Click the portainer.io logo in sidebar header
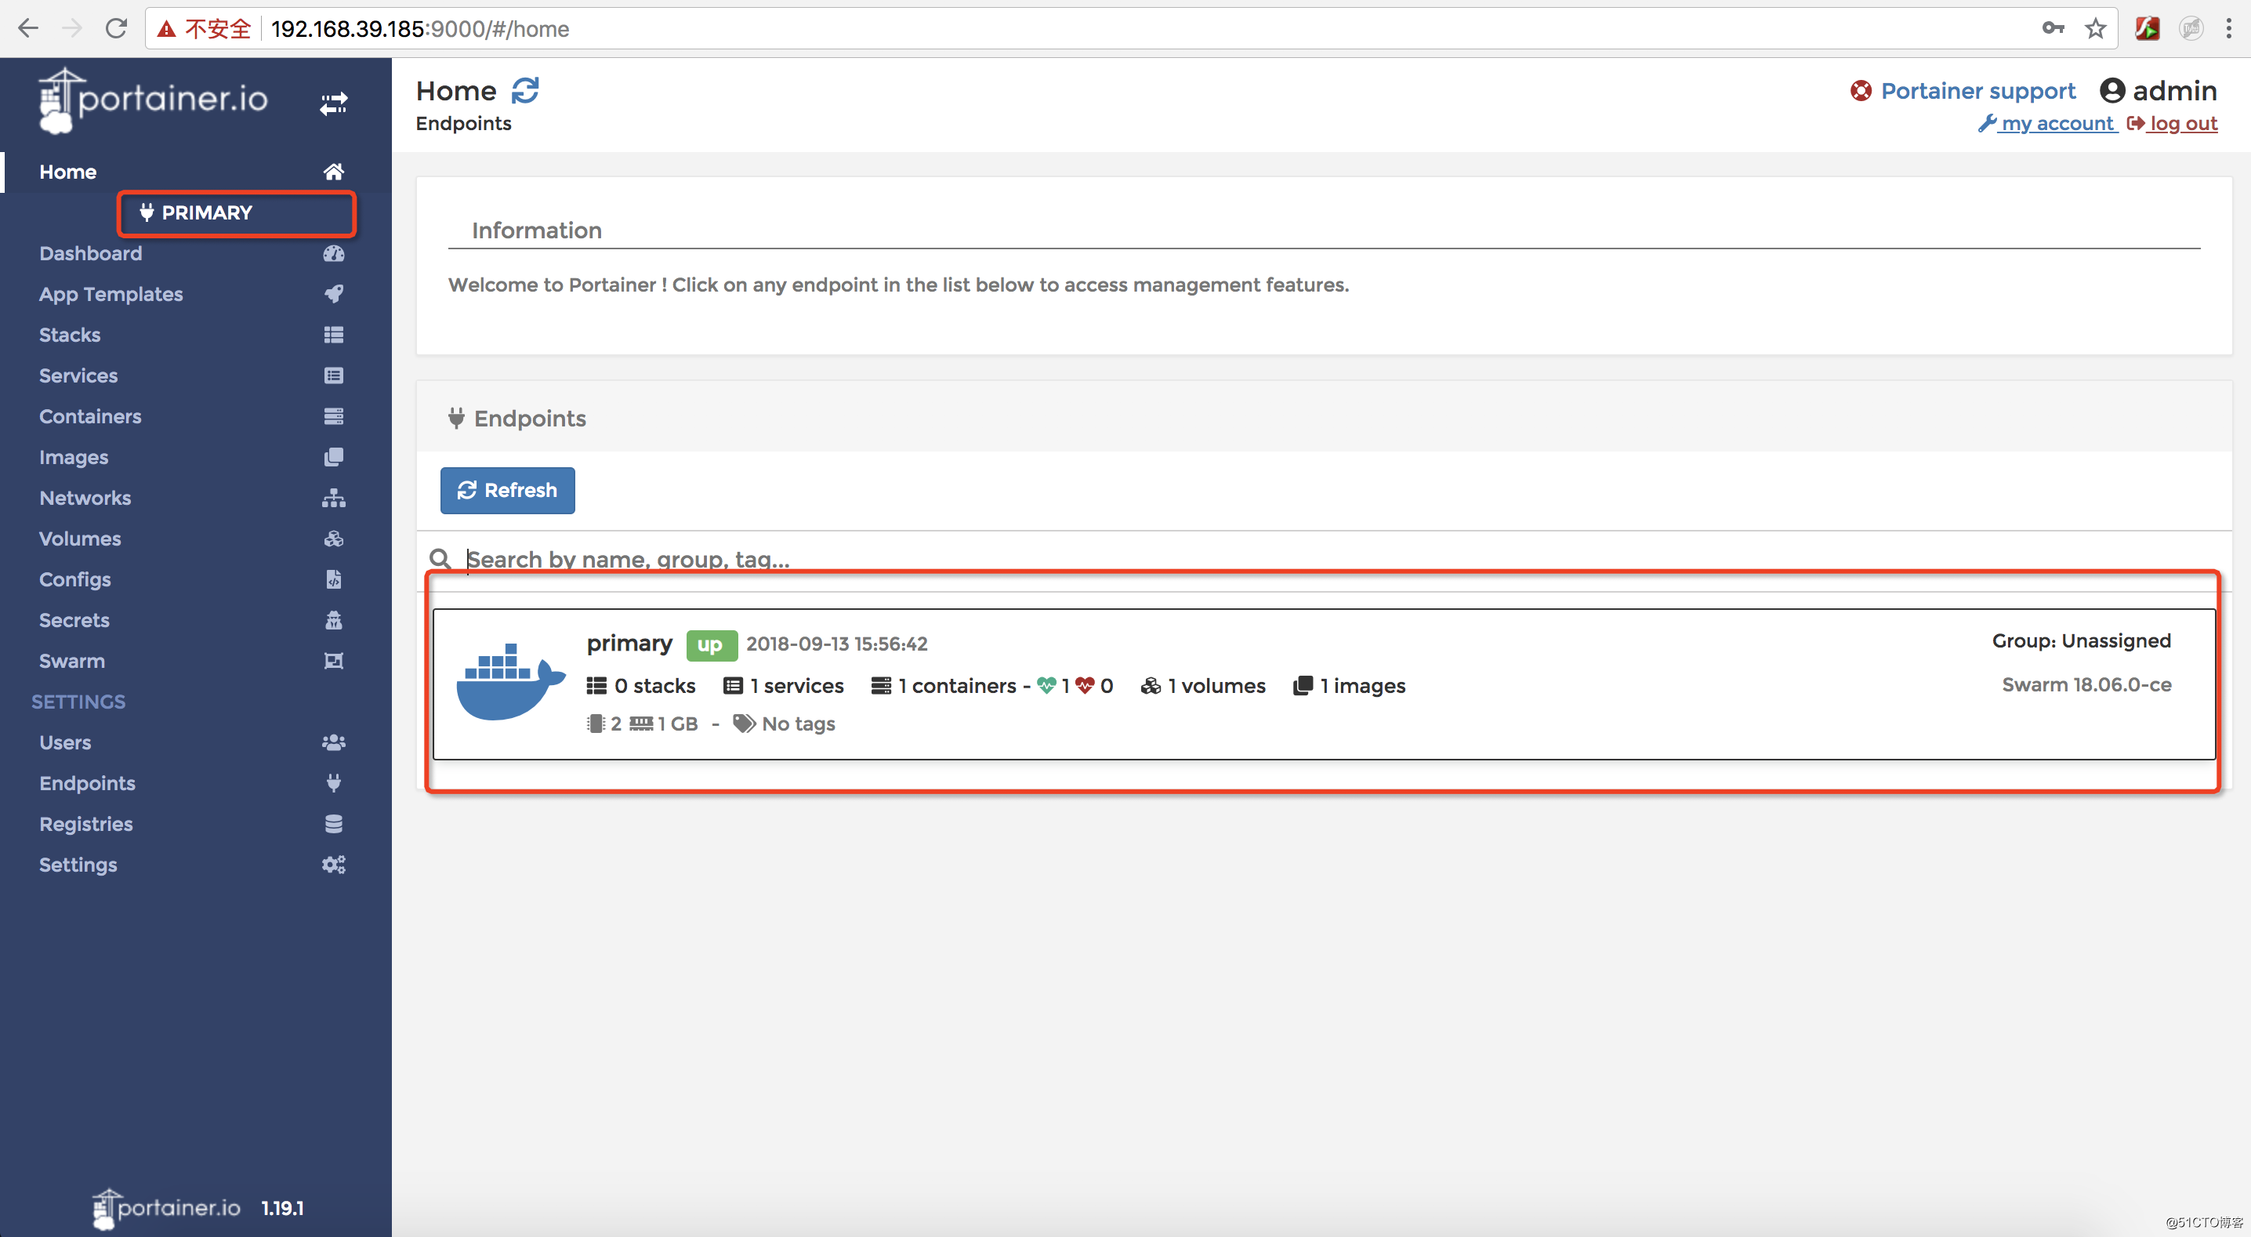This screenshot has height=1237, width=2251. click(x=154, y=101)
